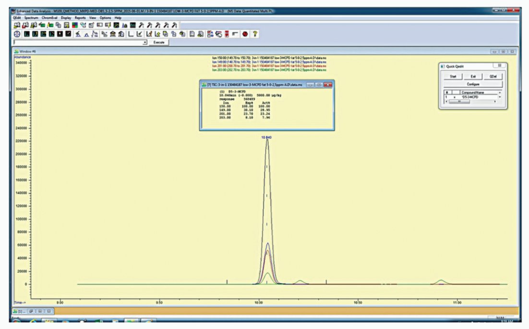This screenshot has height=329, width=529.
Task: Click the first hammer icon in top toolbar
Action: 141,25
